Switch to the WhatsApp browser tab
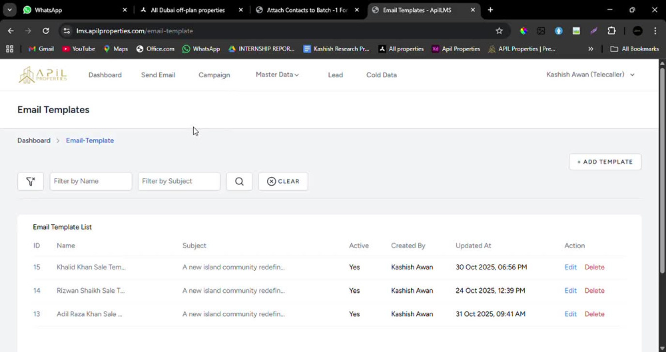Screen dimensions: 666x352 point(75,10)
